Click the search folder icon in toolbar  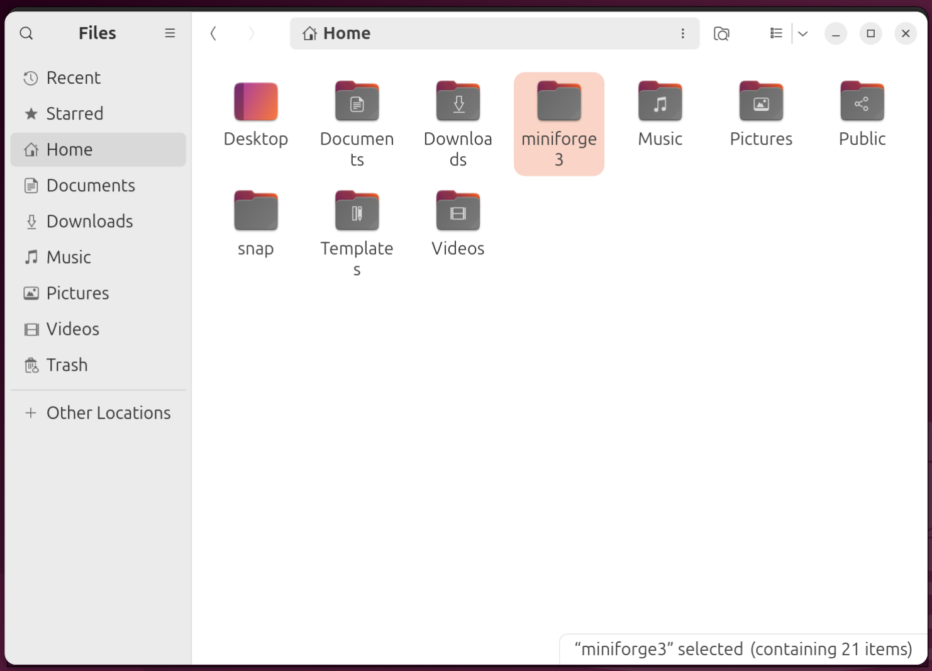(721, 33)
